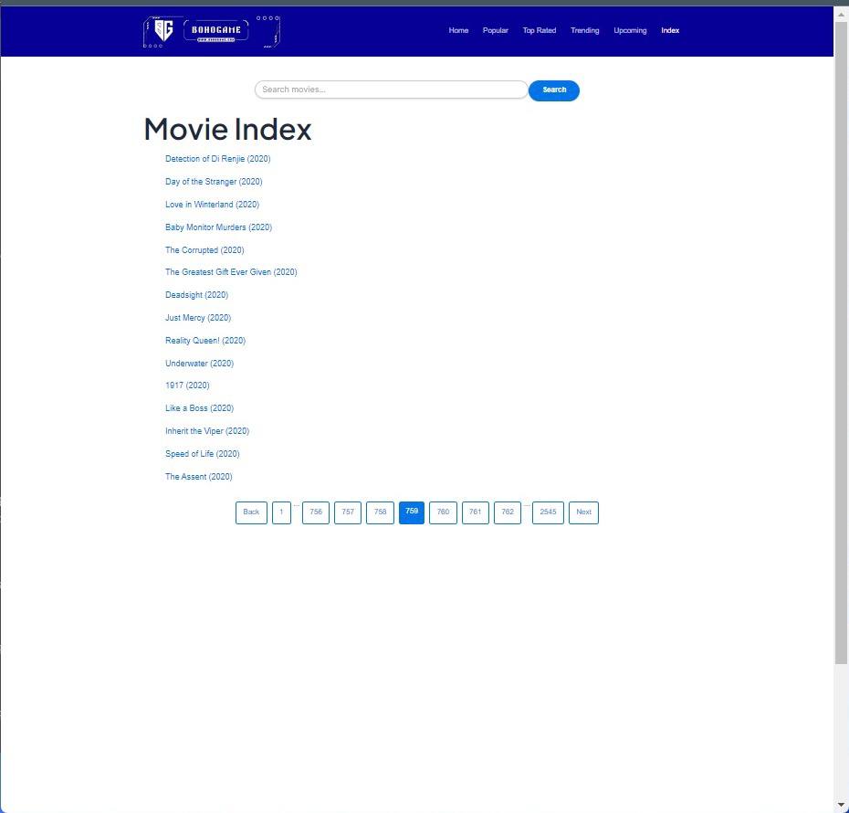Open Reality Queen! (2020) link
The width and height of the screenshot is (849, 813).
point(205,340)
